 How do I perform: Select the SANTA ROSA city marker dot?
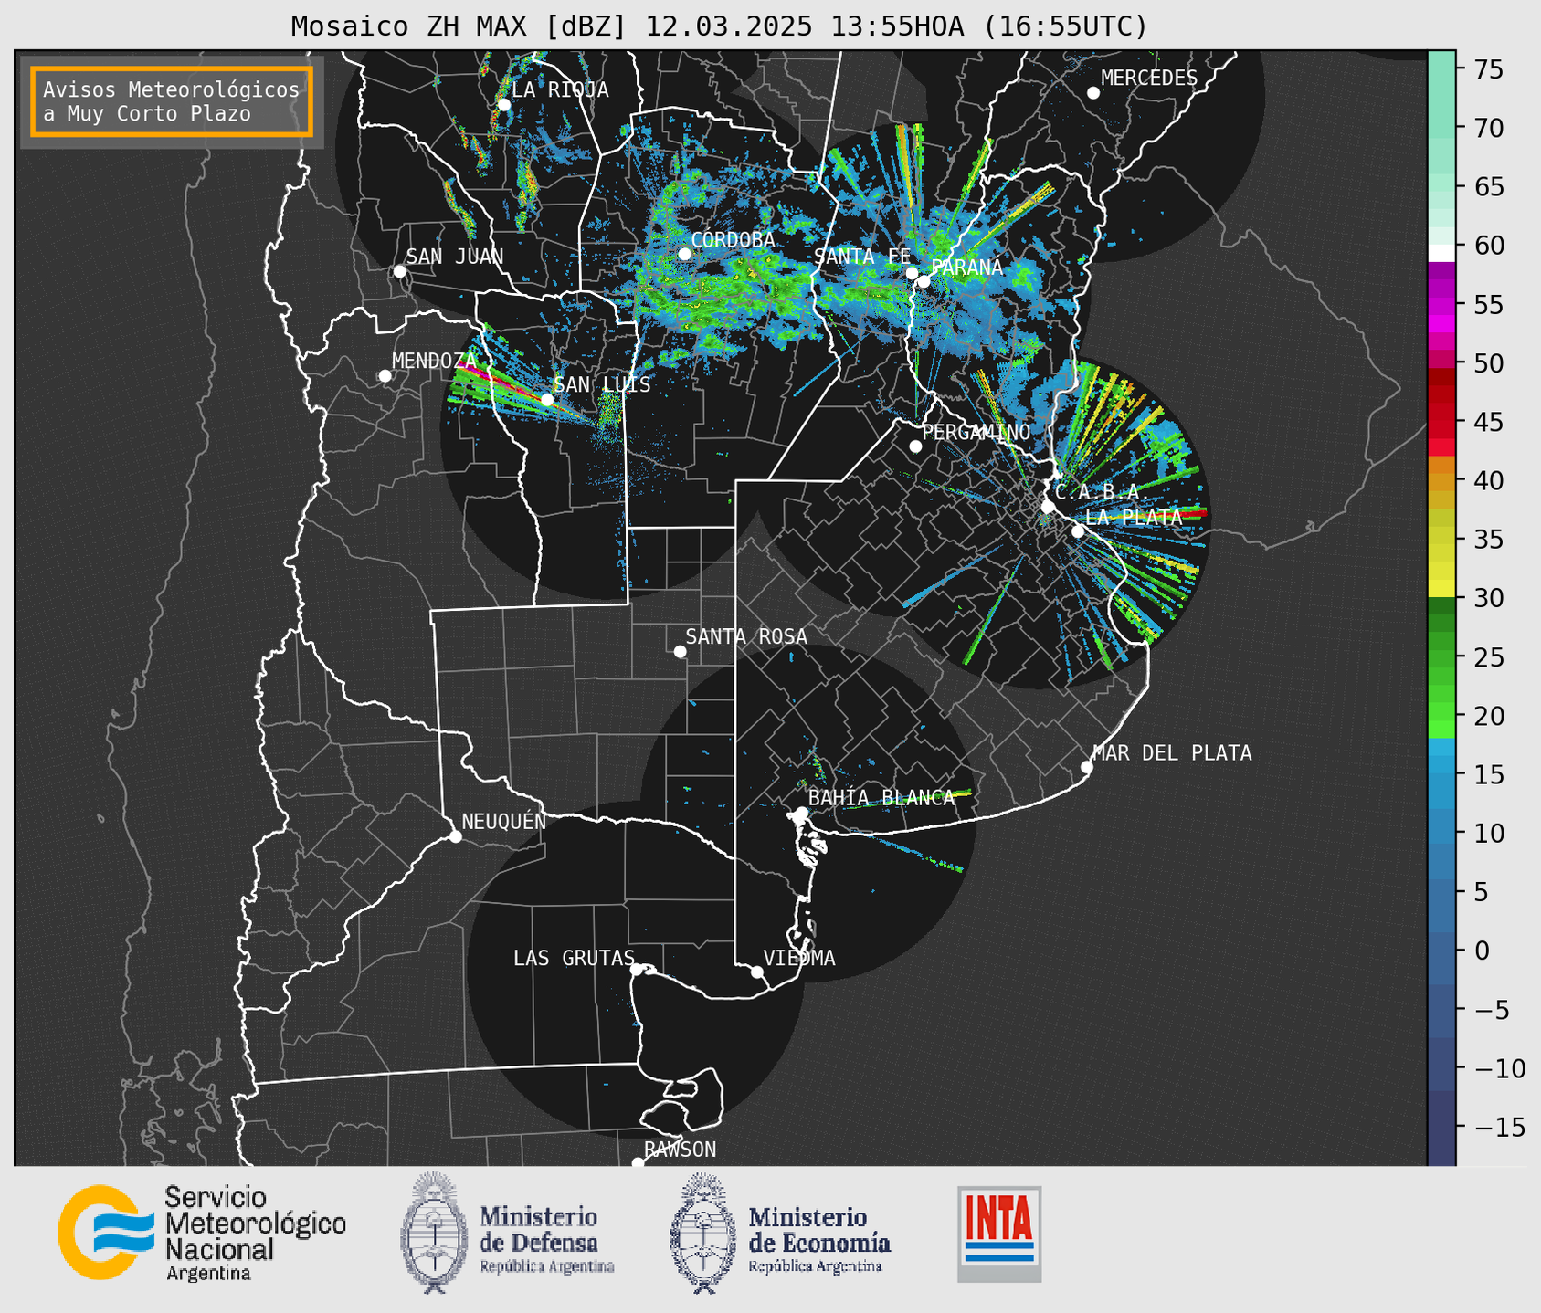[681, 652]
